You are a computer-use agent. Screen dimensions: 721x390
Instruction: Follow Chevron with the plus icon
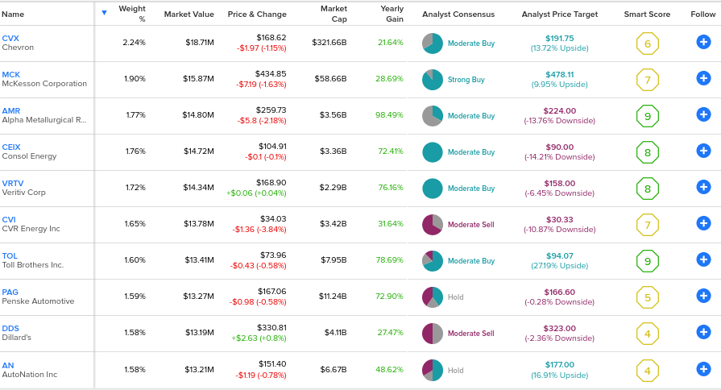point(703,43)
